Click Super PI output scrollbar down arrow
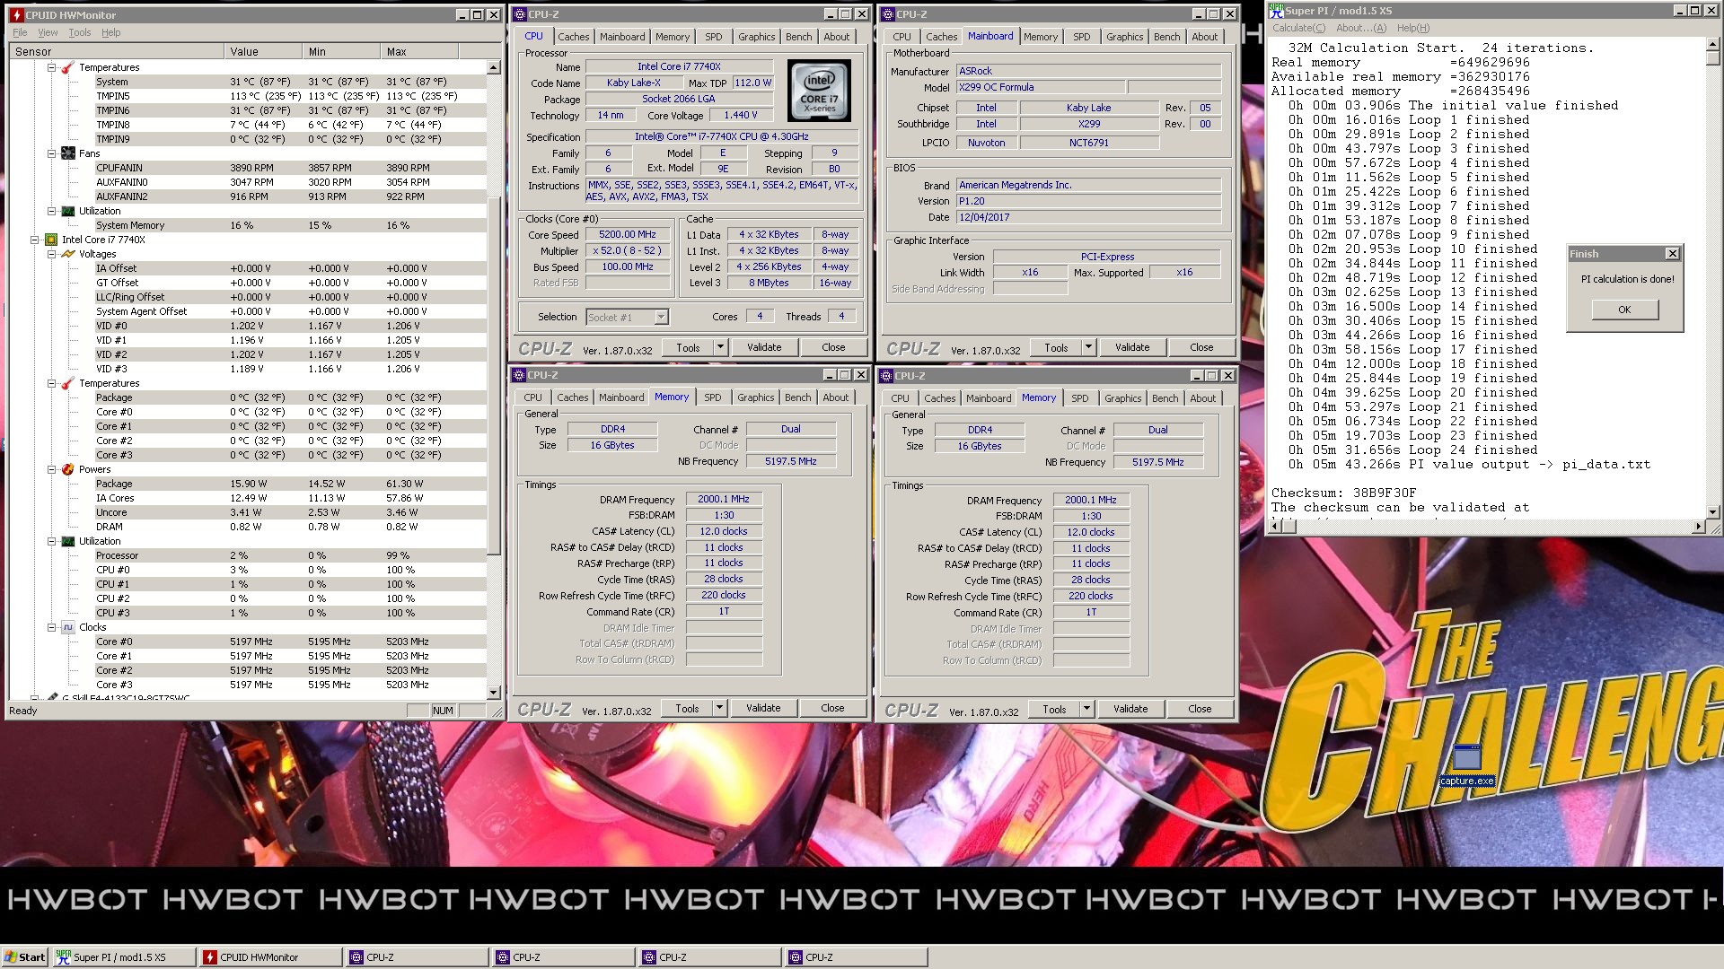Image resolution: width=1724 pixels, height=969 pixels. [1713, 512]
